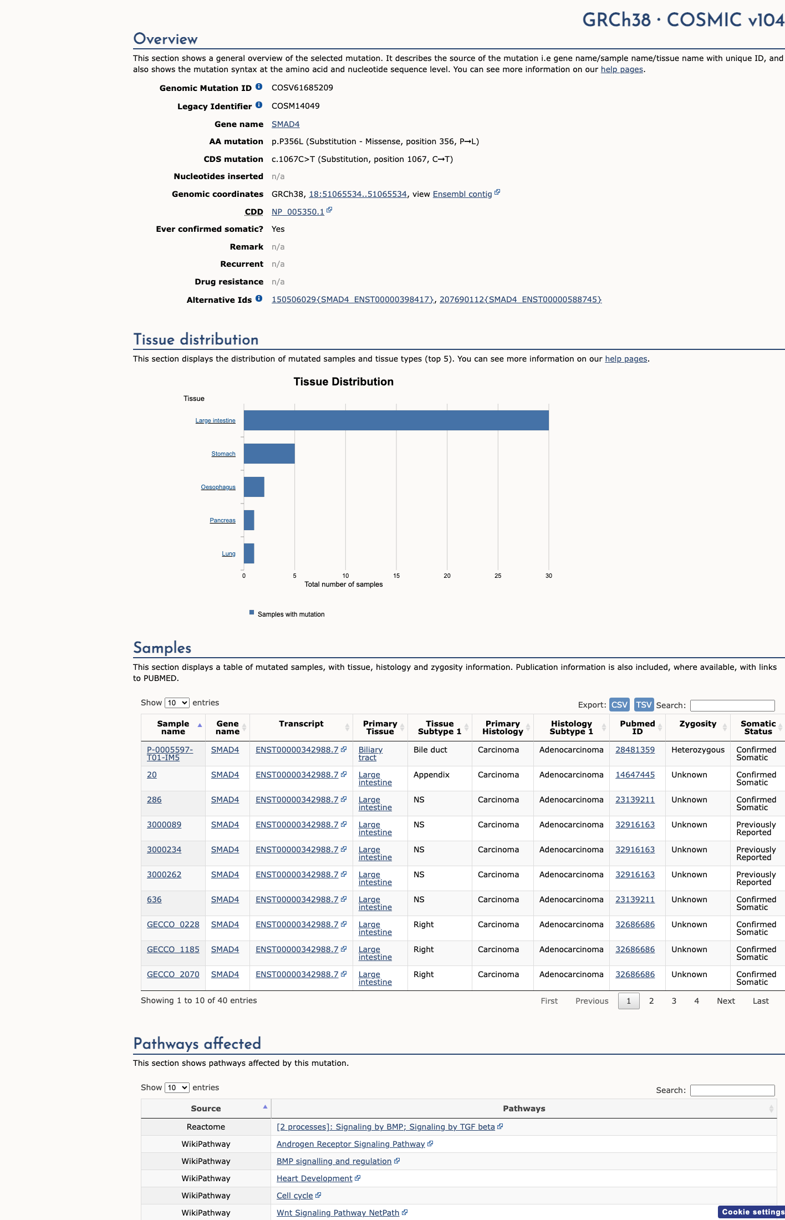Sort samples by Gene name column
Image resolution: width=785 pixels, height=1220 pixels.
click(x=227, y=728)
